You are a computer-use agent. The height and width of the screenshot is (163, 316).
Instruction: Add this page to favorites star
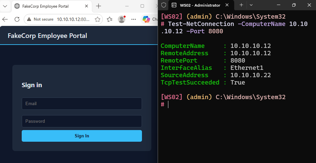tap(98, 19)
